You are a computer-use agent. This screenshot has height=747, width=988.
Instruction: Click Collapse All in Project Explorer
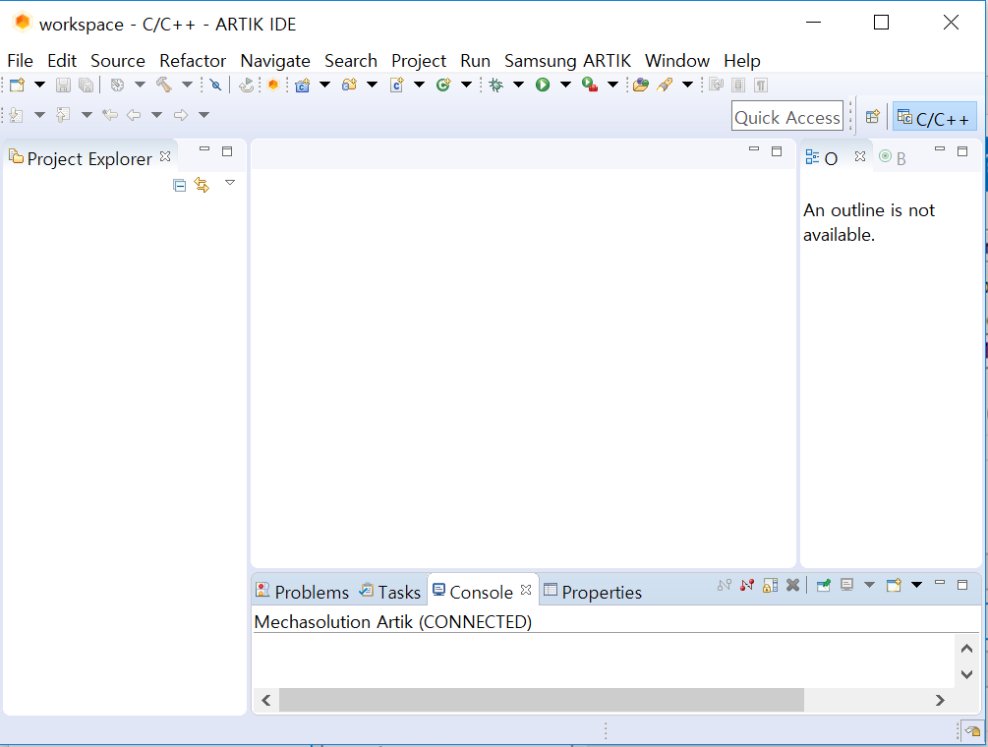tap(179, 185)
